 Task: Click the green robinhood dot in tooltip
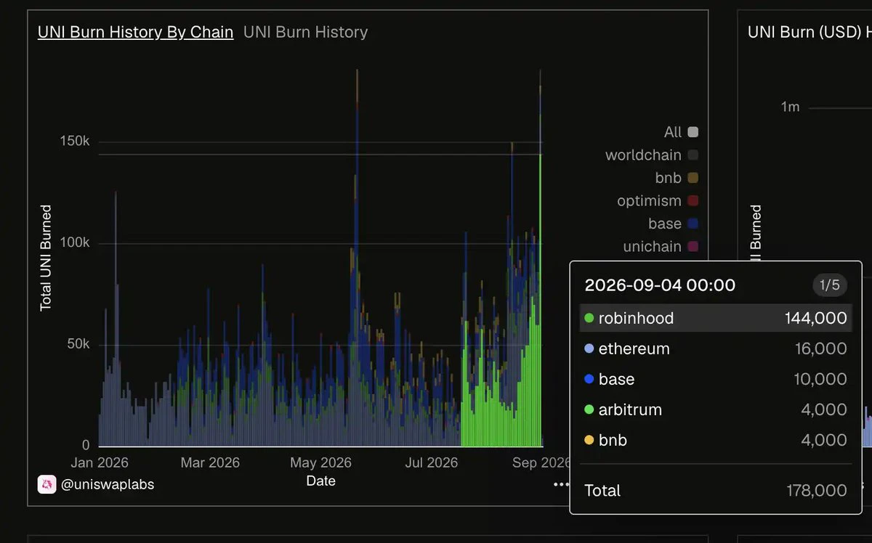pos(589,318)
